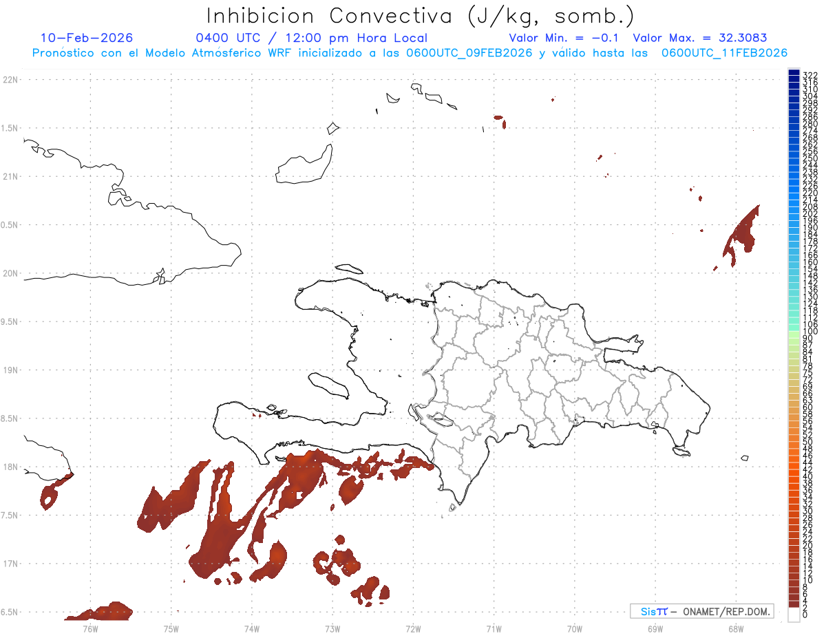826x638 pixels.
Task: Click the 68W longitude label
Action: coord(736,628)
